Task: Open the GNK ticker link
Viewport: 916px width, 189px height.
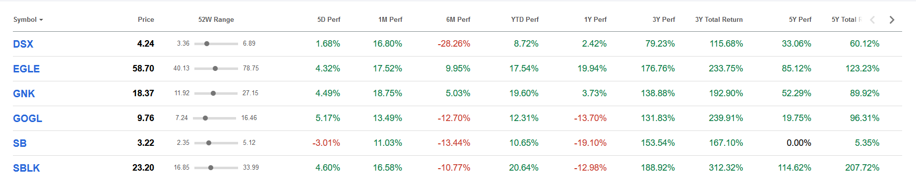Action: pyautogui.click(x=24, y=94)
